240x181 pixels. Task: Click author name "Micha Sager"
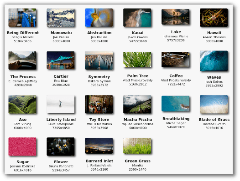[176, 123]
